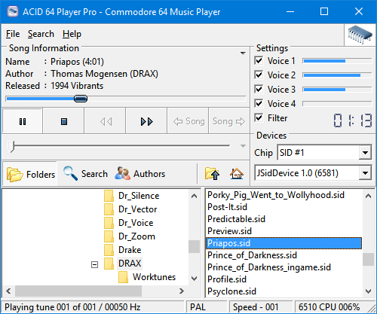Open the Chip SID #1 dropdown

tap(365, 152)
